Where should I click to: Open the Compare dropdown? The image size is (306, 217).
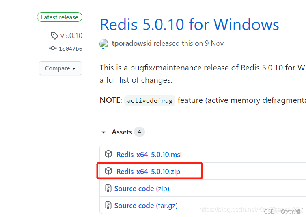tap(60, 68)
